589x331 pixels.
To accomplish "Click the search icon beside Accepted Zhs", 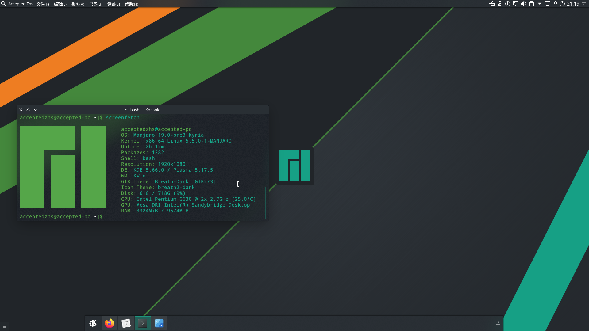I will click(x=4, y=4).
